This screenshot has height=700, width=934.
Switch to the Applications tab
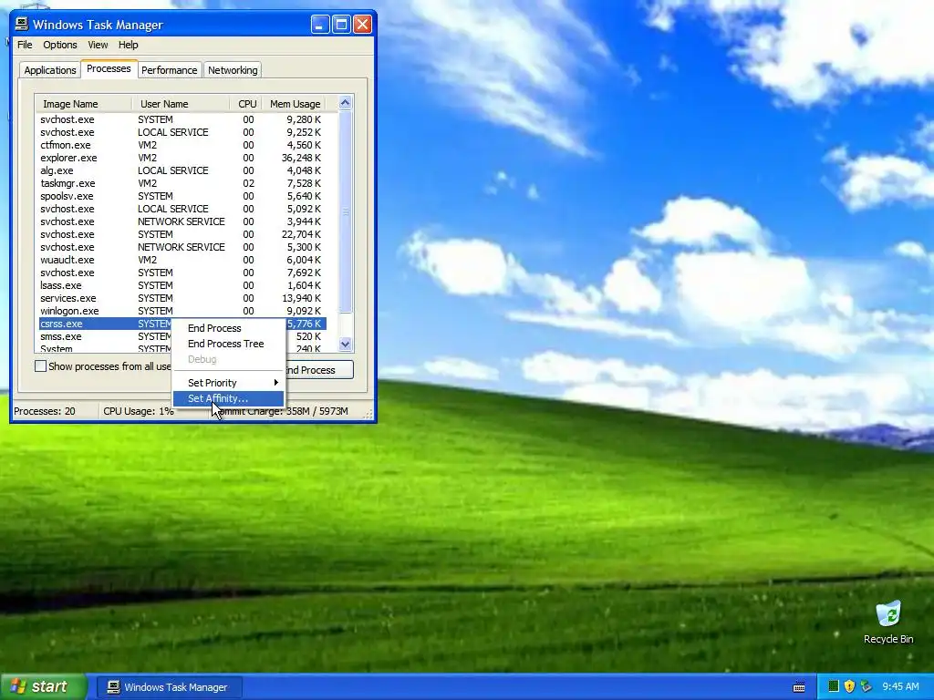[x=50, y=70]
